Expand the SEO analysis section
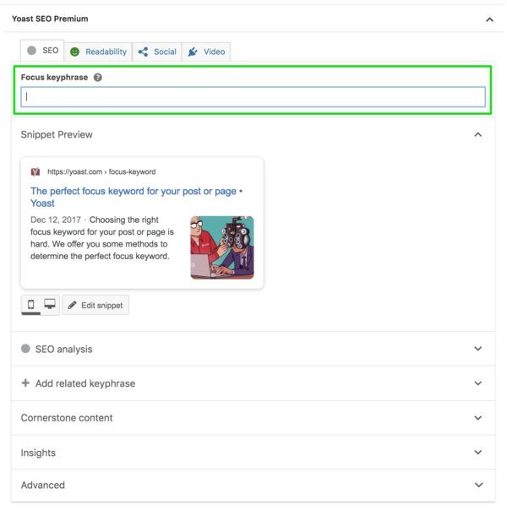Image resolution: width=507 pixels, height=510 pixels. pos(478,349)
